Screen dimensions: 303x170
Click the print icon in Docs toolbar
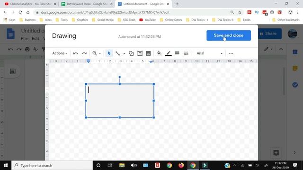coord(27,49)
